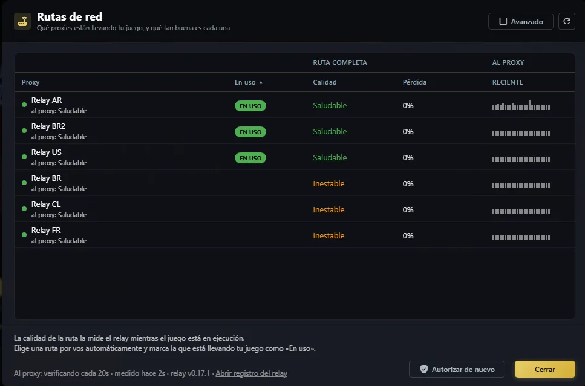Screen dimensions: 585x386
Task: Select the Relay BR2 row name
Action: (x=48, y=126)
